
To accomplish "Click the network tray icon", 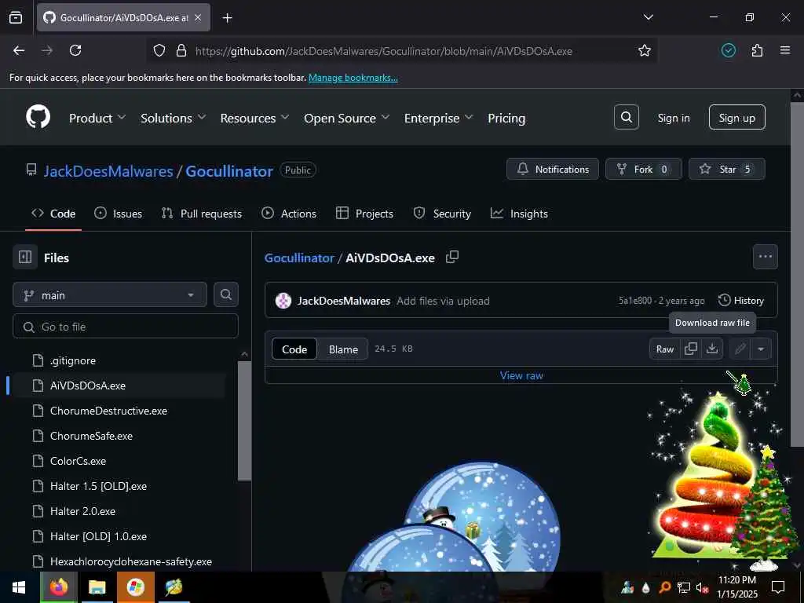I will click(683, 587).
